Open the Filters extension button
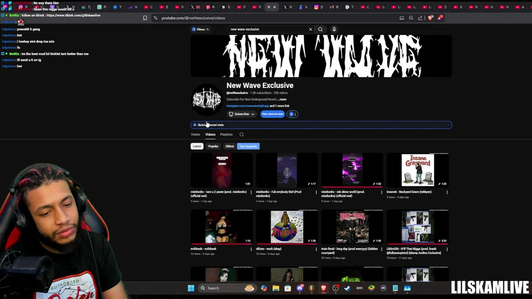The width and height of the screenshot is (532, 299). (x=201, y=29)
